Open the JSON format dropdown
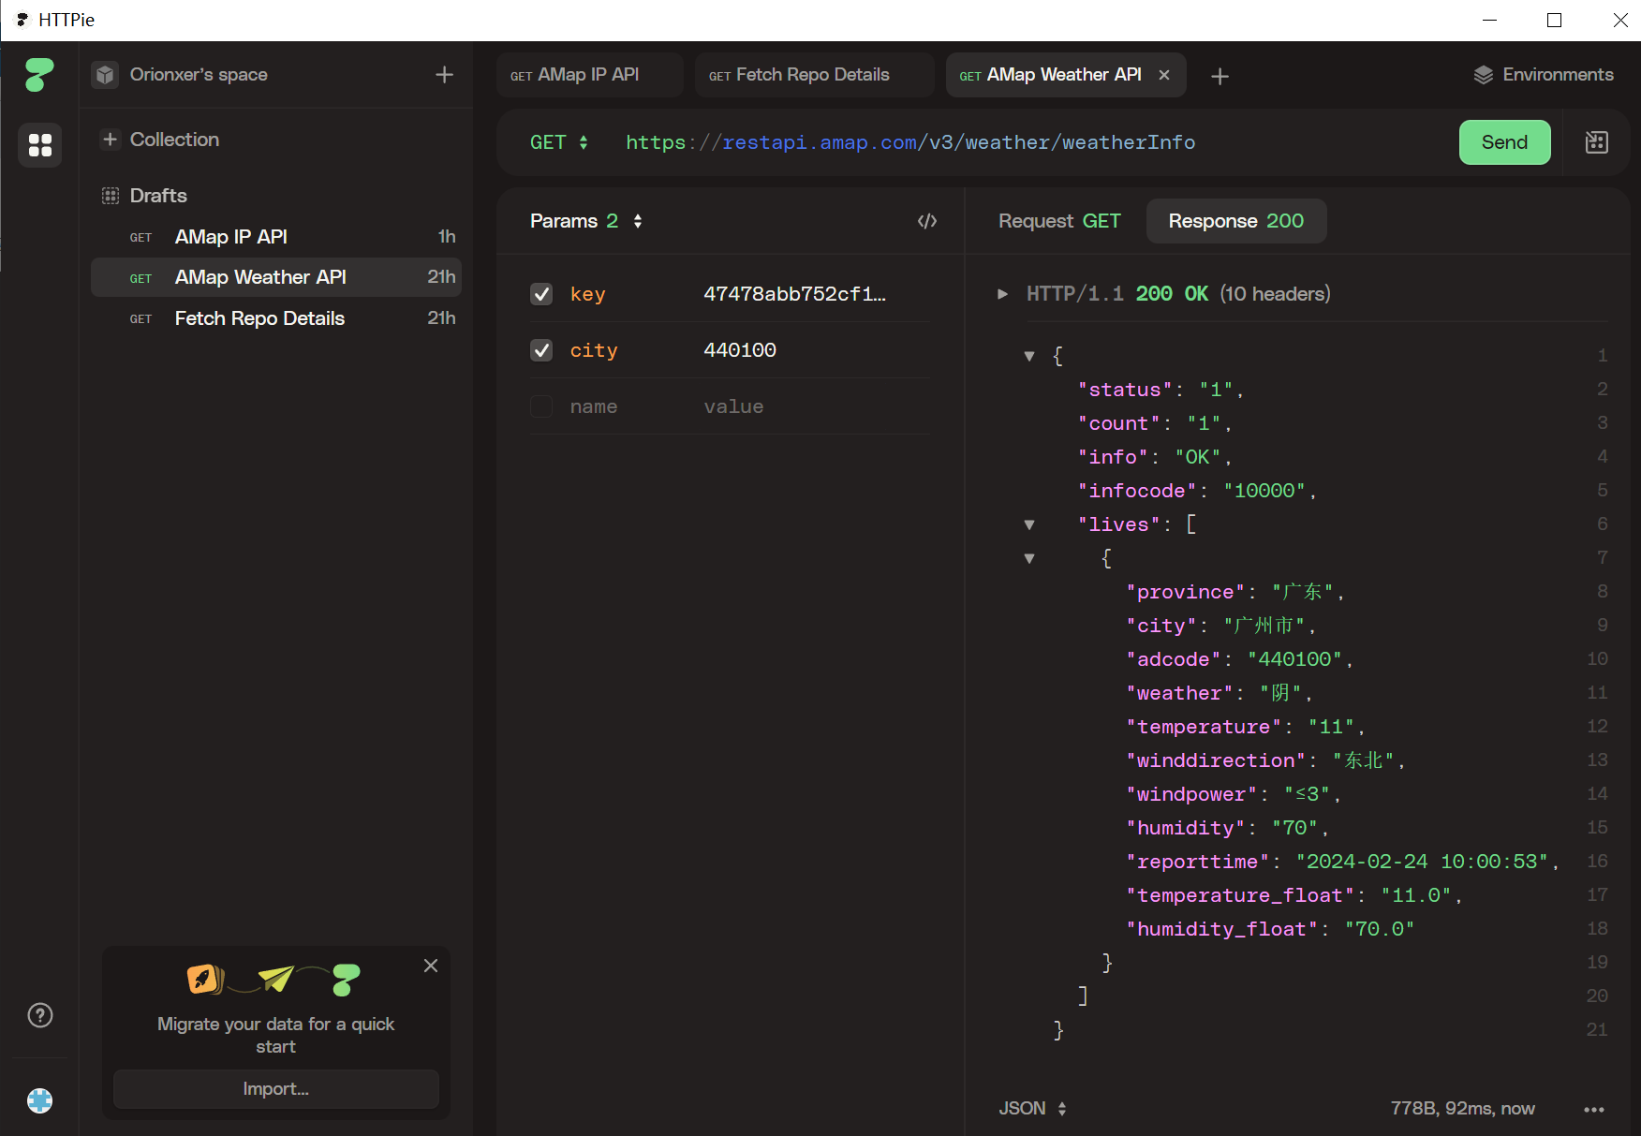This screenshot has width=1641, height=1136. click(x=1032, y=1109)
